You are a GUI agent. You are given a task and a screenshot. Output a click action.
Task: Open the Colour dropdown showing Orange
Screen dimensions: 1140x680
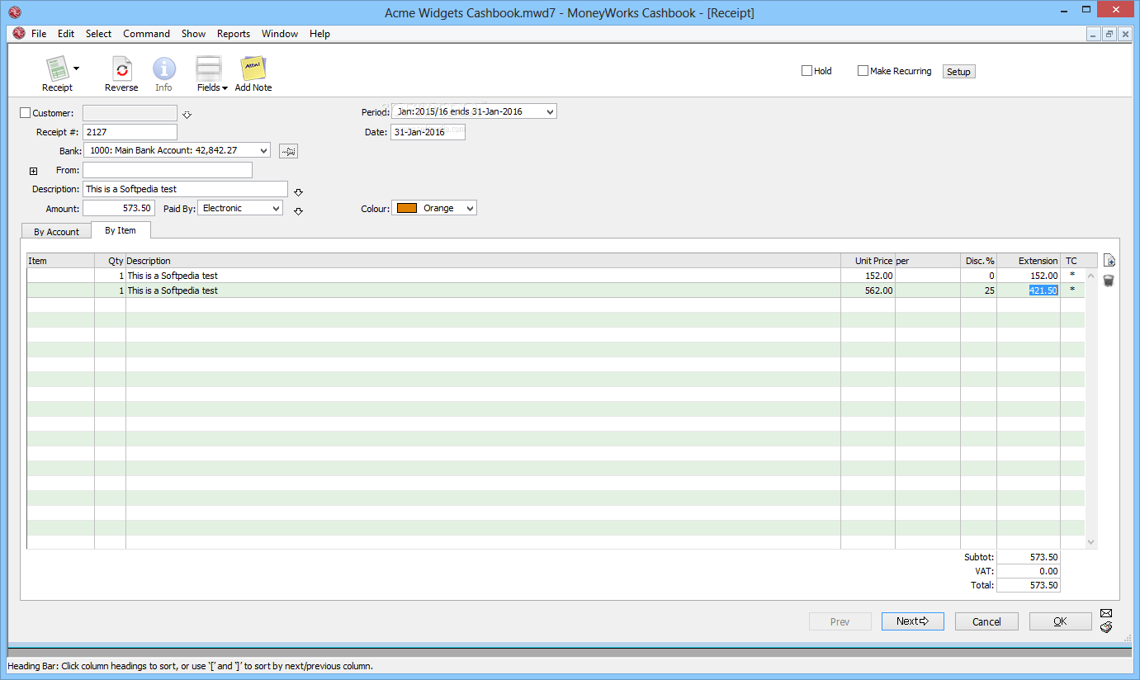tap(435, 208)
